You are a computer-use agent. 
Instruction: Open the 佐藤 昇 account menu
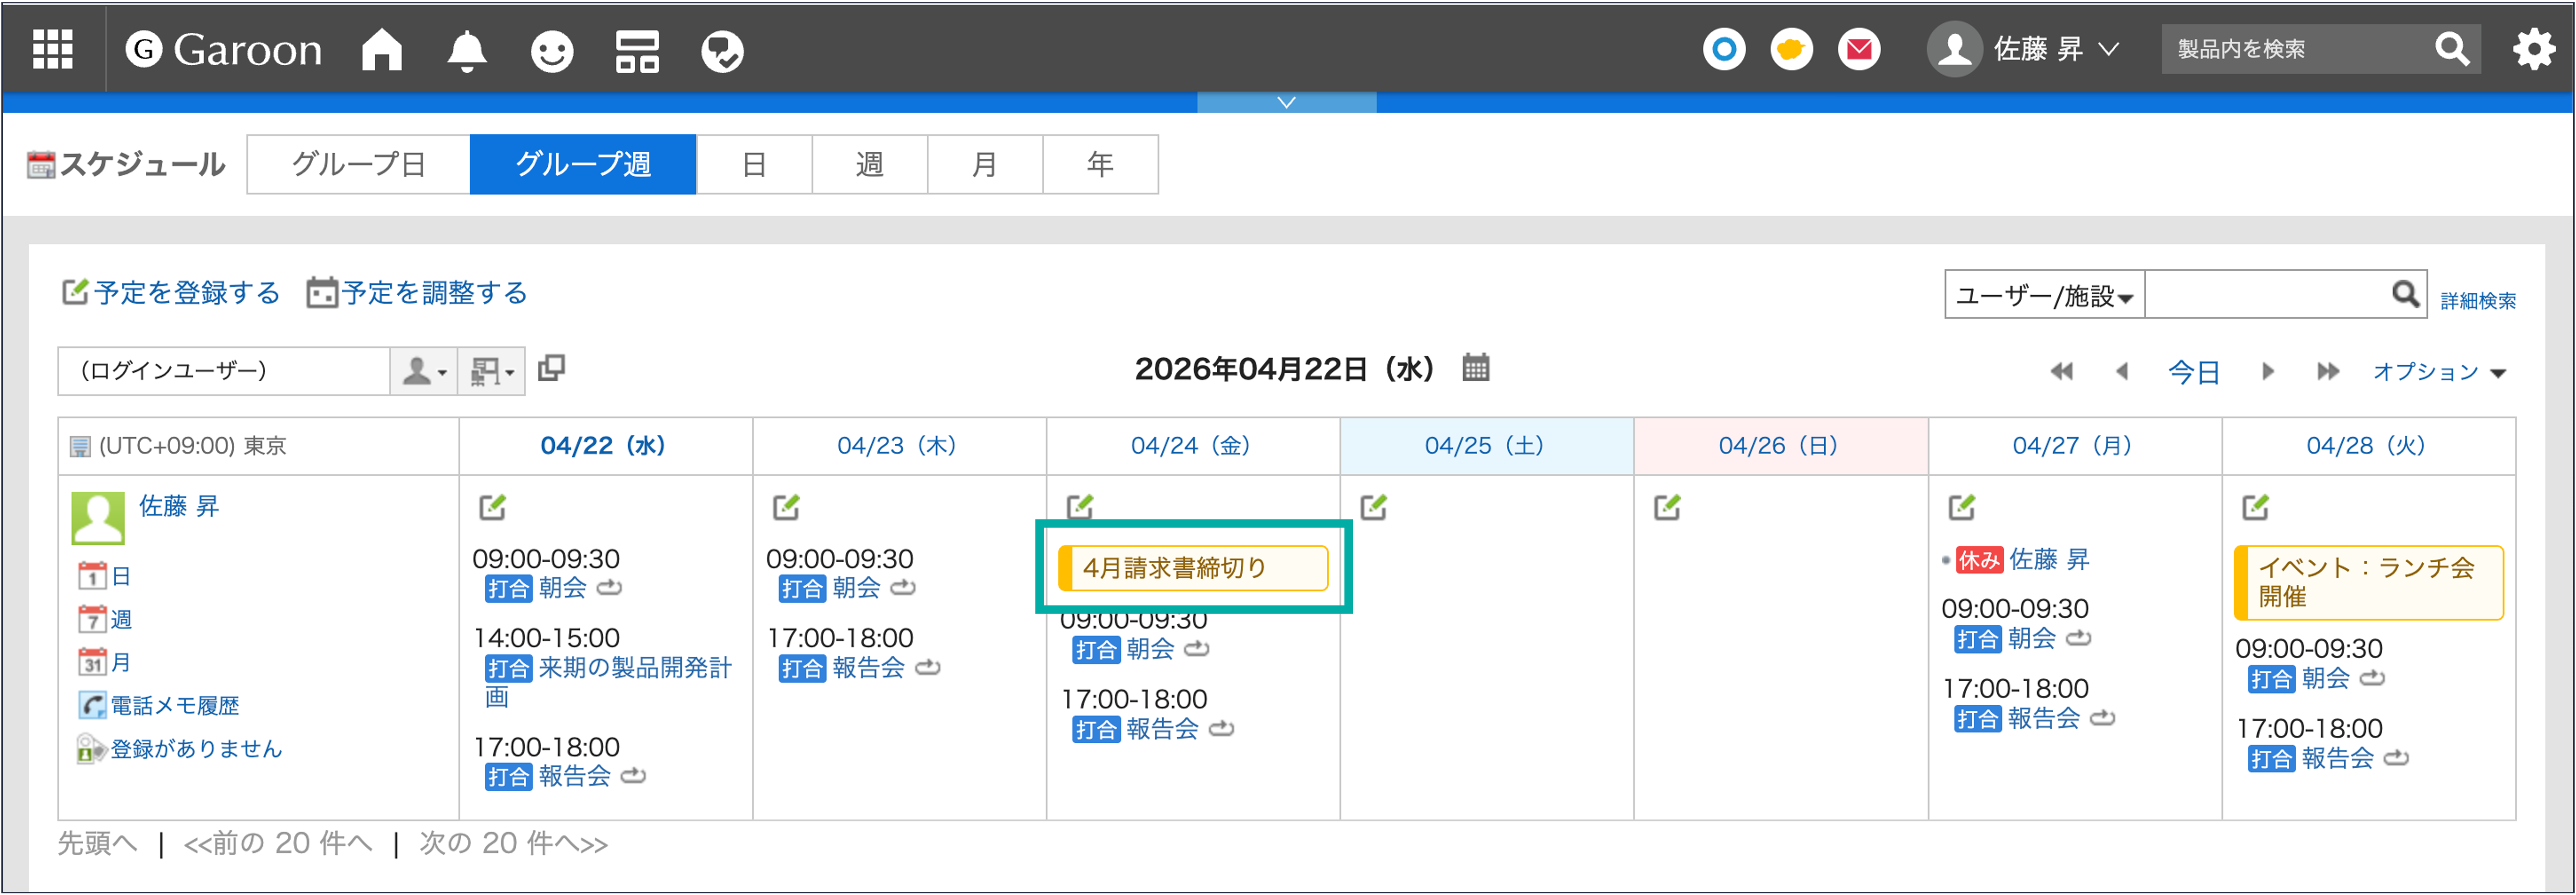tap(2023, 49)
